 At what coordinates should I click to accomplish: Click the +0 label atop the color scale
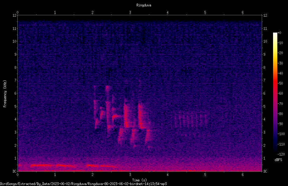pos(279,33)
